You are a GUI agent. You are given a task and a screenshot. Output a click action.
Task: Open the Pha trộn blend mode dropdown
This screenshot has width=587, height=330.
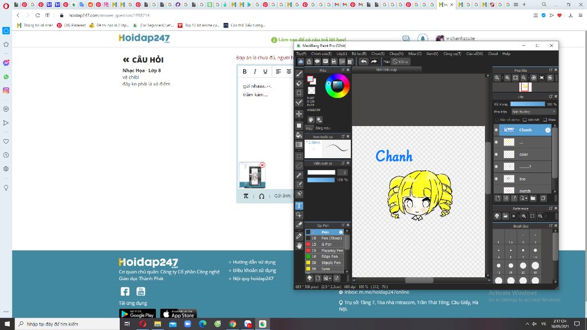coord(534,112)
